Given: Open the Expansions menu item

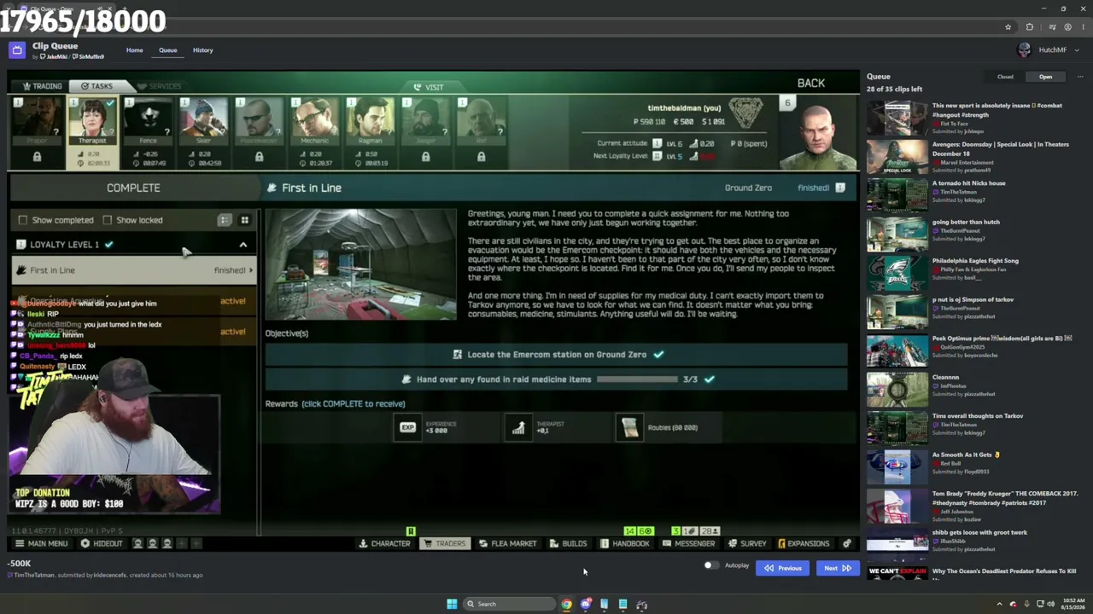Looking at the screenshot, I should [804, 543].
